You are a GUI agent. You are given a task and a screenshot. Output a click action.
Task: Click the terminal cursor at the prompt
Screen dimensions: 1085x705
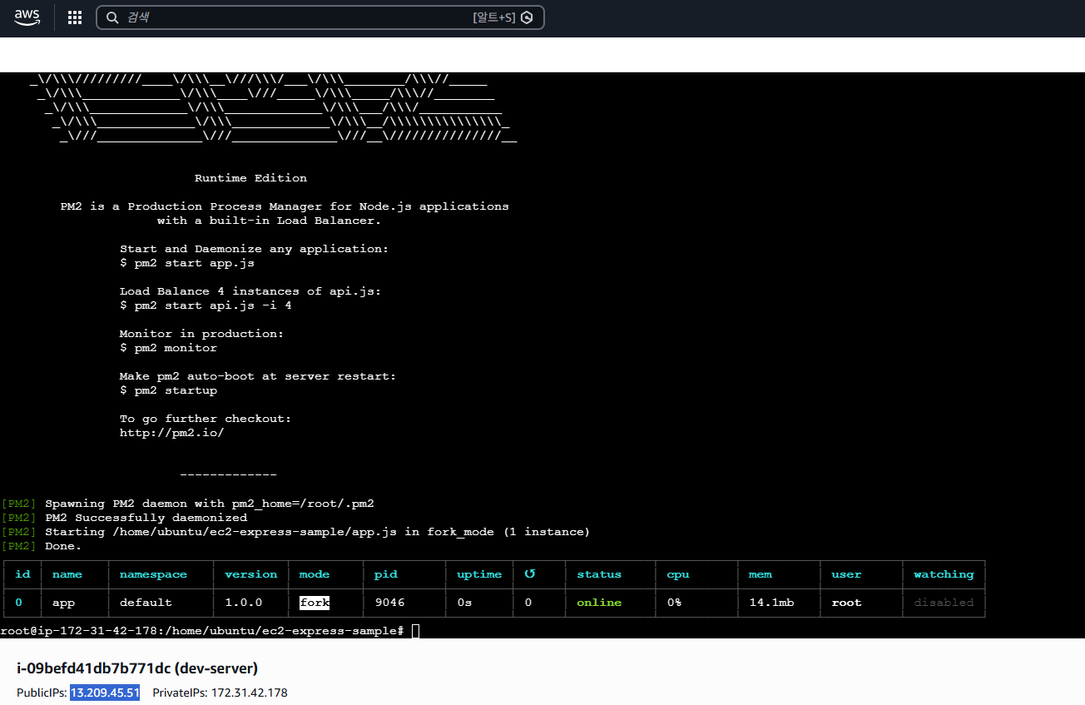tap(416, 631)
